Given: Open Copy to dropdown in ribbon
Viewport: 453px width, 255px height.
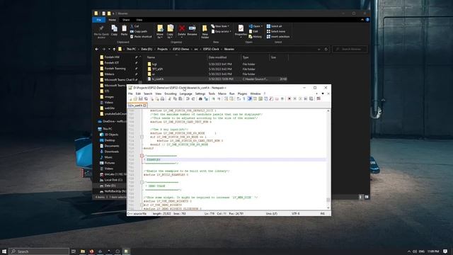Looking at the screenshot, I should click(170, 31).
